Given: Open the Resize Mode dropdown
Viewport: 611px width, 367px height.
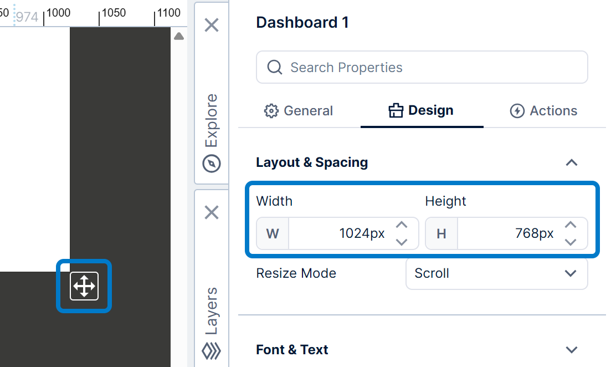Looking at the screenshot, I should [x=496, y=273].
